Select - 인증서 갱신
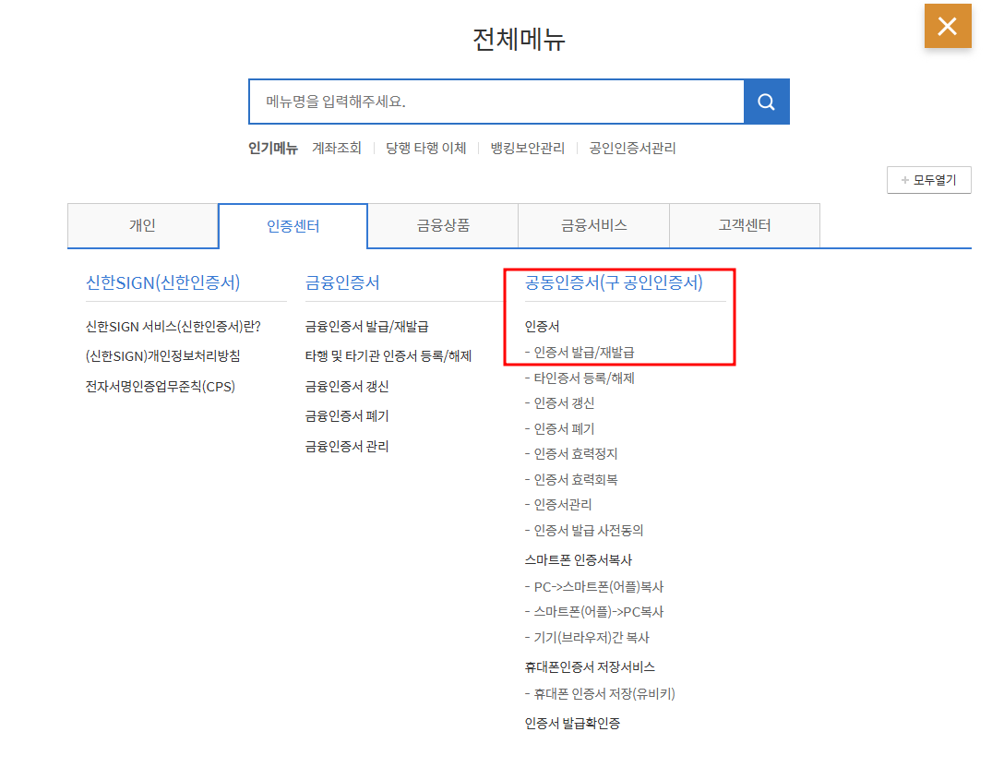Screen dimensions: 1004x768 [x=559, y=402]
